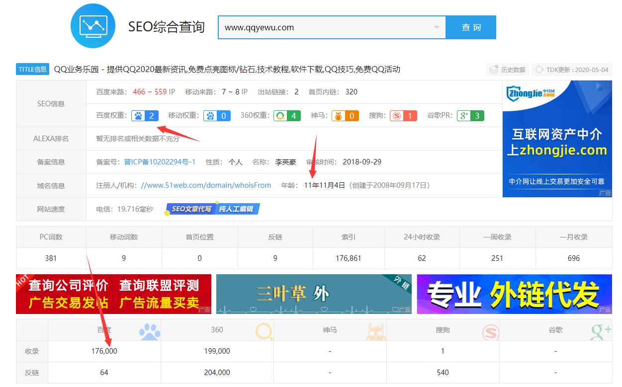Click the 神马 mascot icon in column header
622x387 pixels.
pos(376,331)
